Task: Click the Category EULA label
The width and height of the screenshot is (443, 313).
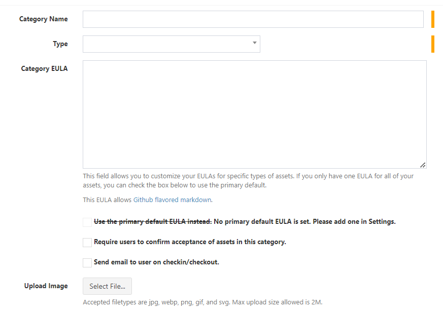Action: click(44, 69)
